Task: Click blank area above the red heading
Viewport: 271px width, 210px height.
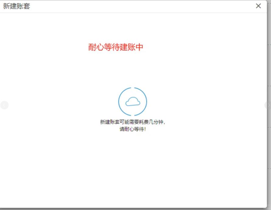Action: pos(116,27)
